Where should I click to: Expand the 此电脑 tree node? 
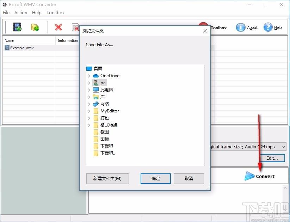coord(89,90)
